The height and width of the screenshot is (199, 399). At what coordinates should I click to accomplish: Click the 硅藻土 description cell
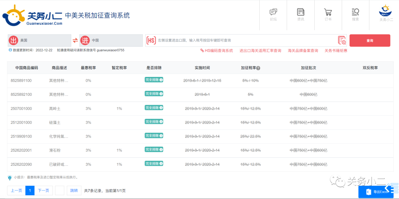point(55,122)
